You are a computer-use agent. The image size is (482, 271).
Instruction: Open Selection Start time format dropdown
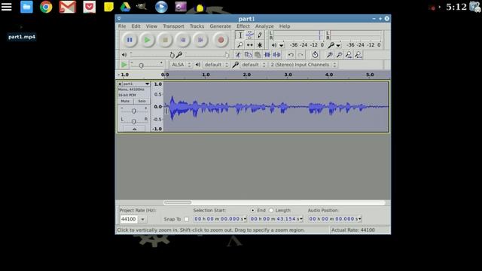(245, 219)
